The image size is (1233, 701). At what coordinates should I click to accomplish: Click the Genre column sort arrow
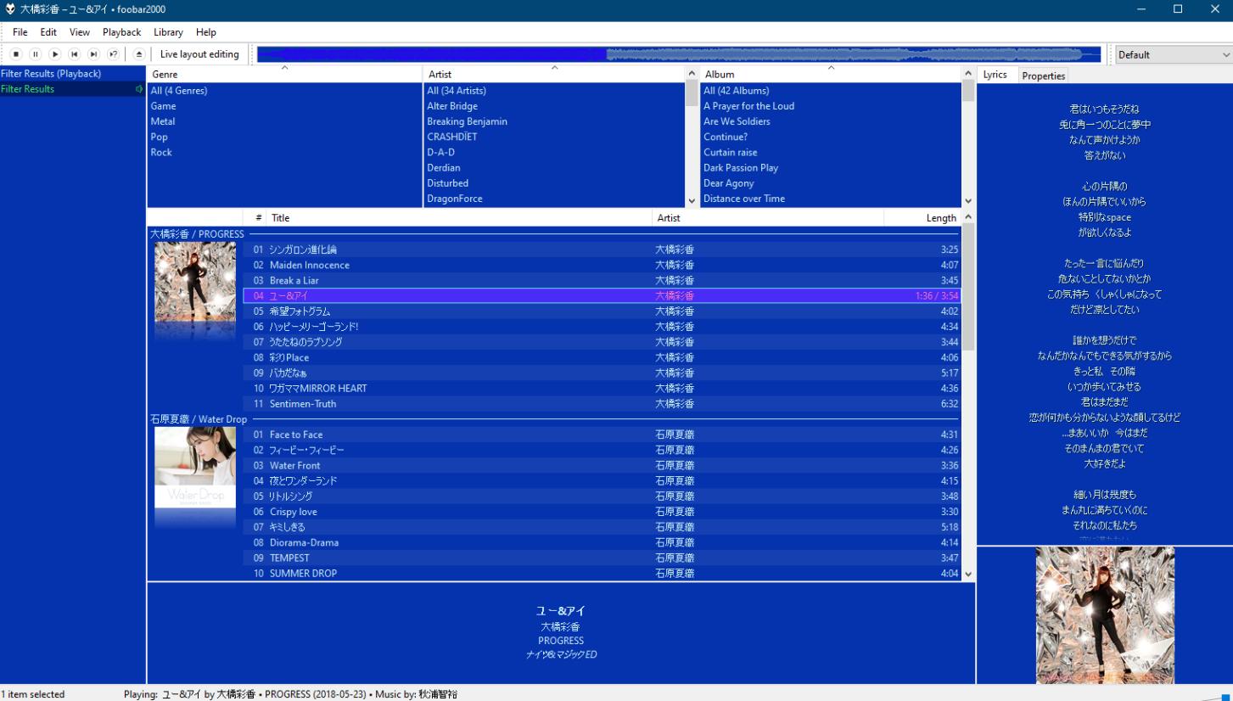coord(284,68)
